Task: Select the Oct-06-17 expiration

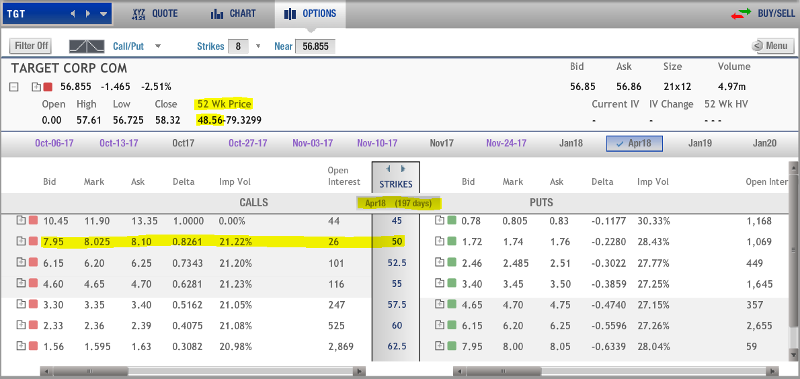Action: 54,143
